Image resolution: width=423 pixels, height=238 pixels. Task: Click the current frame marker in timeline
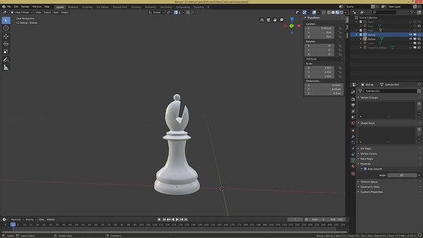click(13, 225)
